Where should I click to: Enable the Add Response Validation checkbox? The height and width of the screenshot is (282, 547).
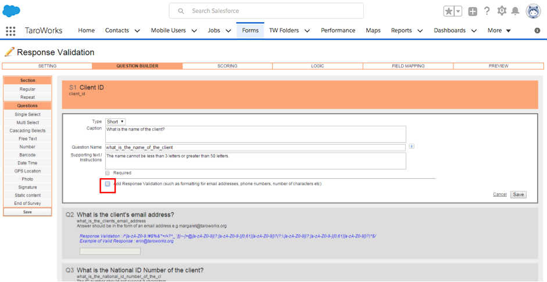[108, 183]
